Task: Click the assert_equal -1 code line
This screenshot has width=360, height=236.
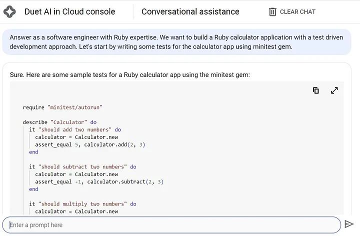Action: click(99, 181)
